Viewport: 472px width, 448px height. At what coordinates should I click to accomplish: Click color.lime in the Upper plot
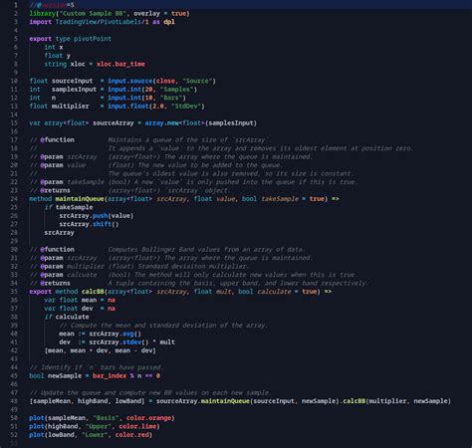pos(137,426)
